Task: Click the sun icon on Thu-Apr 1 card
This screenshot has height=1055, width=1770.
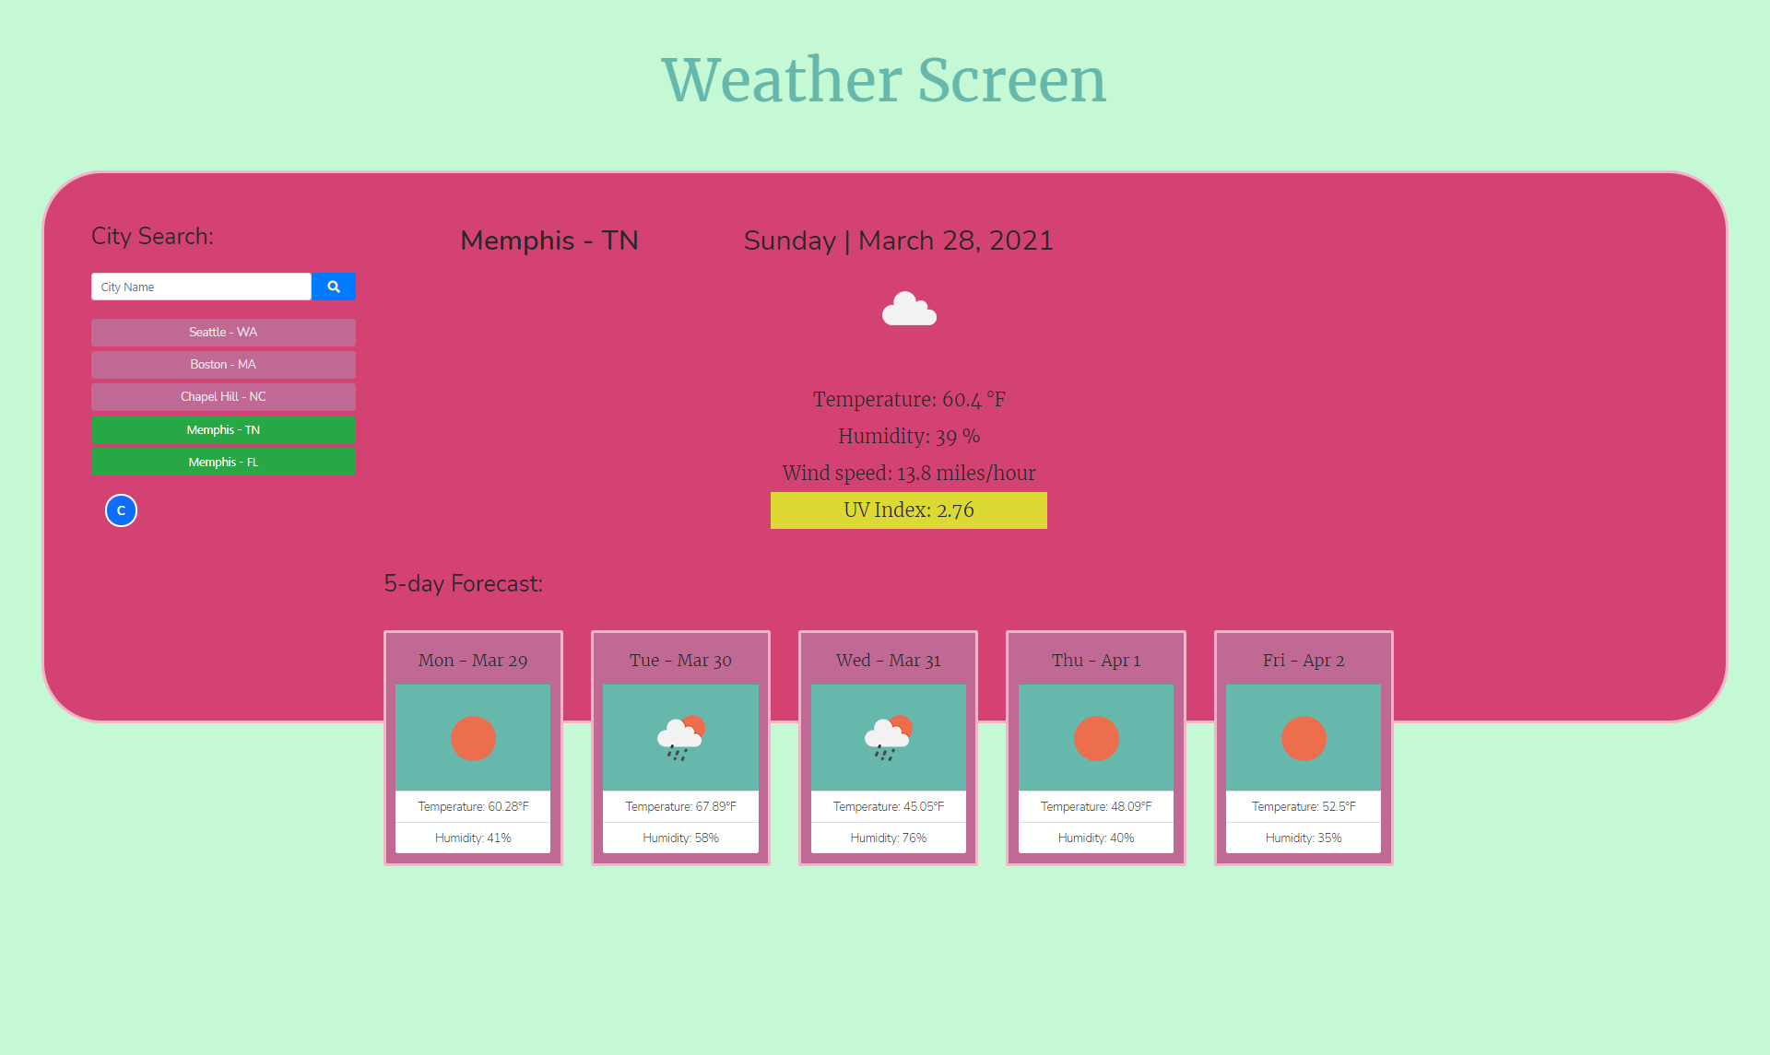Action: [1093, 741]
